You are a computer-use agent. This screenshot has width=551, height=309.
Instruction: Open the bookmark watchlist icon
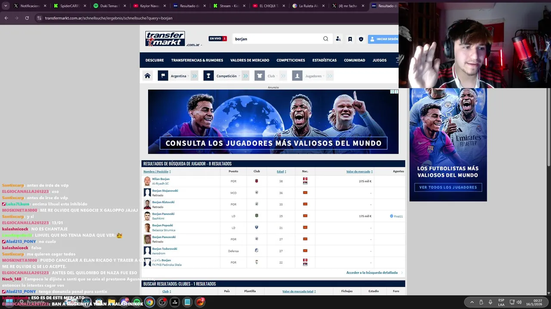[x=350, y=39]
